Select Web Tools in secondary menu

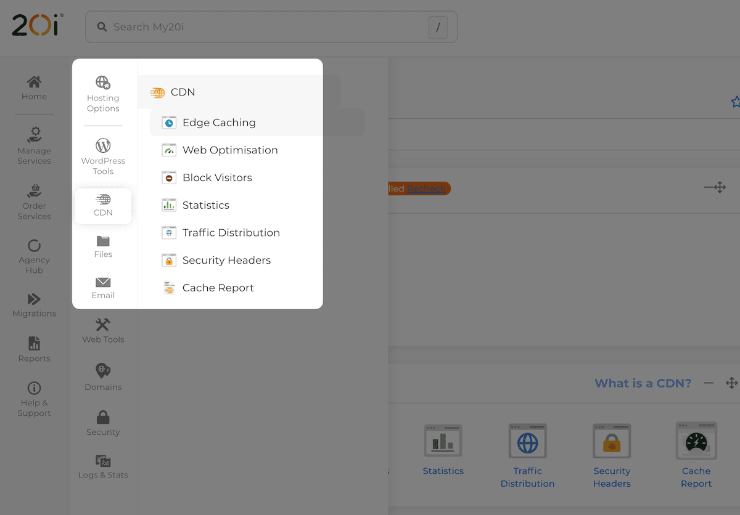(x=103, y=331)
